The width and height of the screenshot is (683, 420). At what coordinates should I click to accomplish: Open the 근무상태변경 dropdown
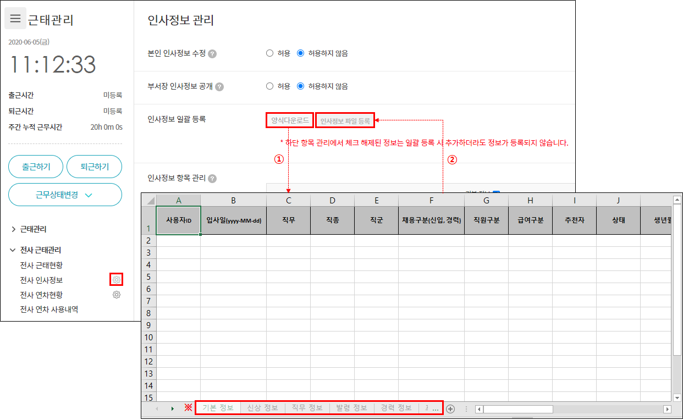pyautogui.click(x=65, y=195)
